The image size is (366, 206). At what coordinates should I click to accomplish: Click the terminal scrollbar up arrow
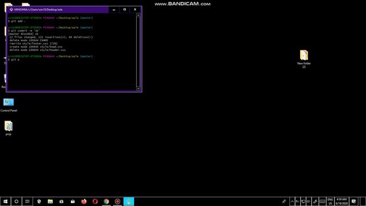click(x=138, y=15)
